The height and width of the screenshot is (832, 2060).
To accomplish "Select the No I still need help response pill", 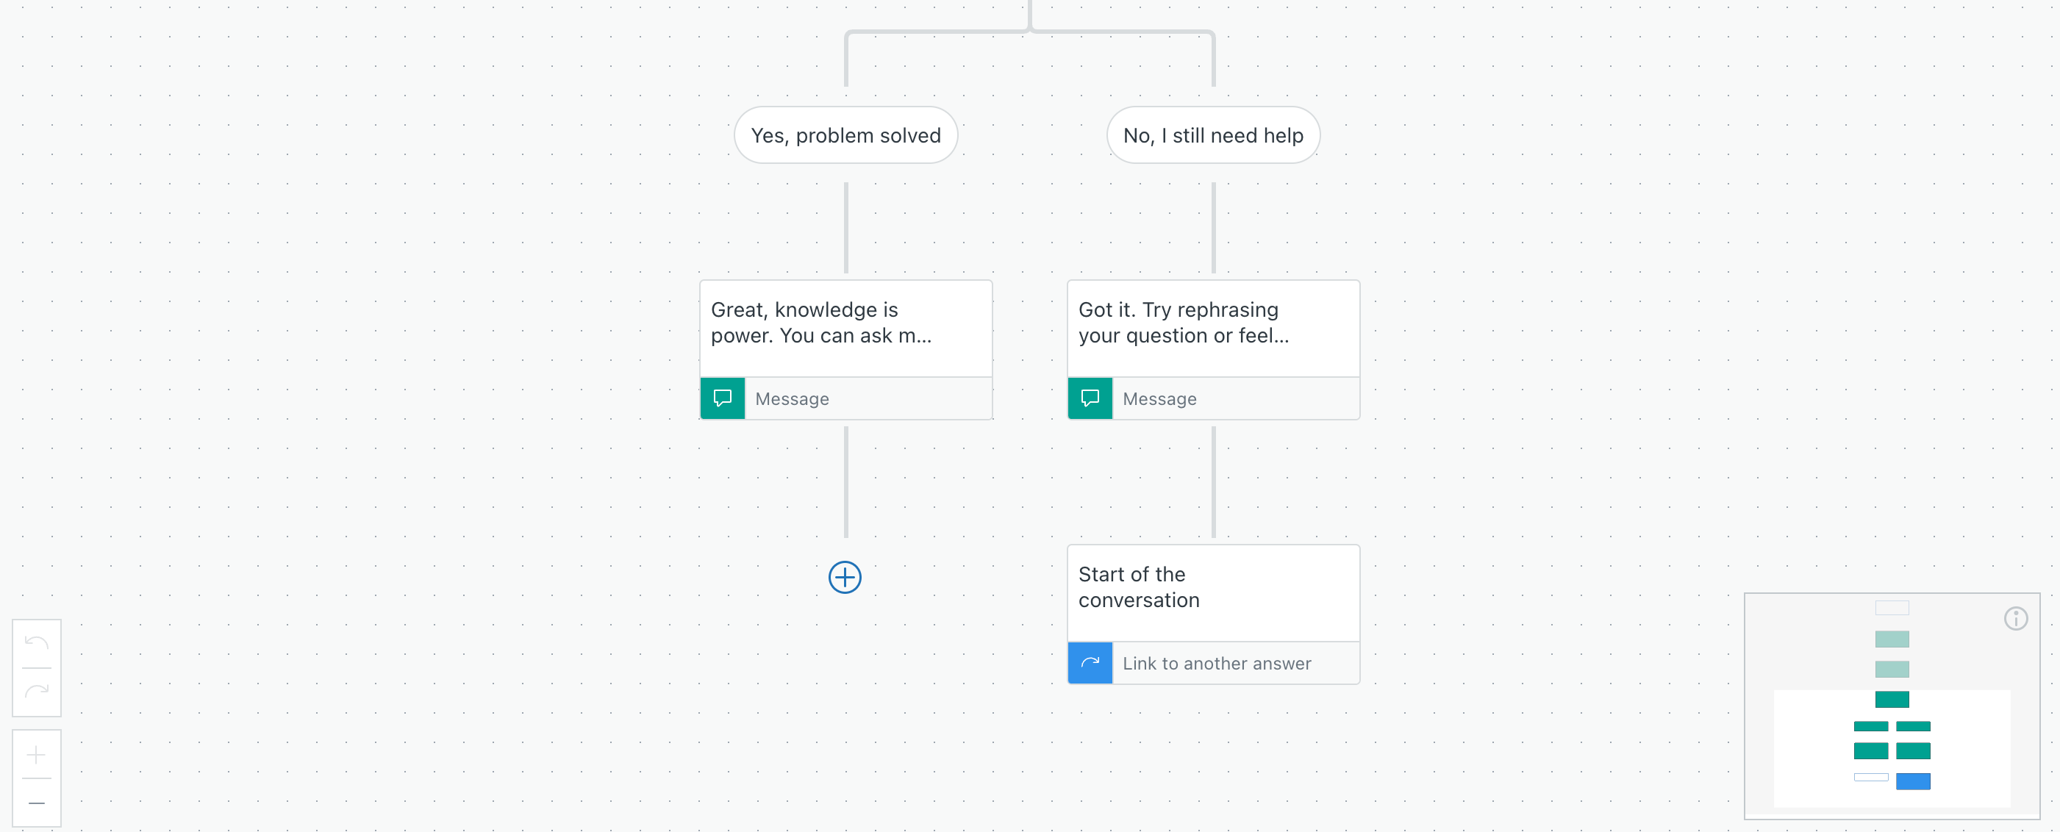I will [1213, 135].
